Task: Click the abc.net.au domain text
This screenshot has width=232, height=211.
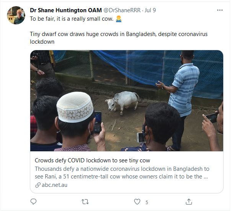Action: pos(54,185)
